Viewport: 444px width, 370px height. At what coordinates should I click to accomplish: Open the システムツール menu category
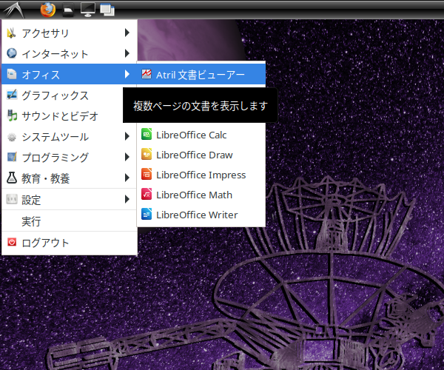click(x=70, y=136)
